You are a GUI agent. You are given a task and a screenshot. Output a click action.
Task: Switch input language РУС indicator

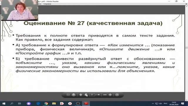click(165, 103)
